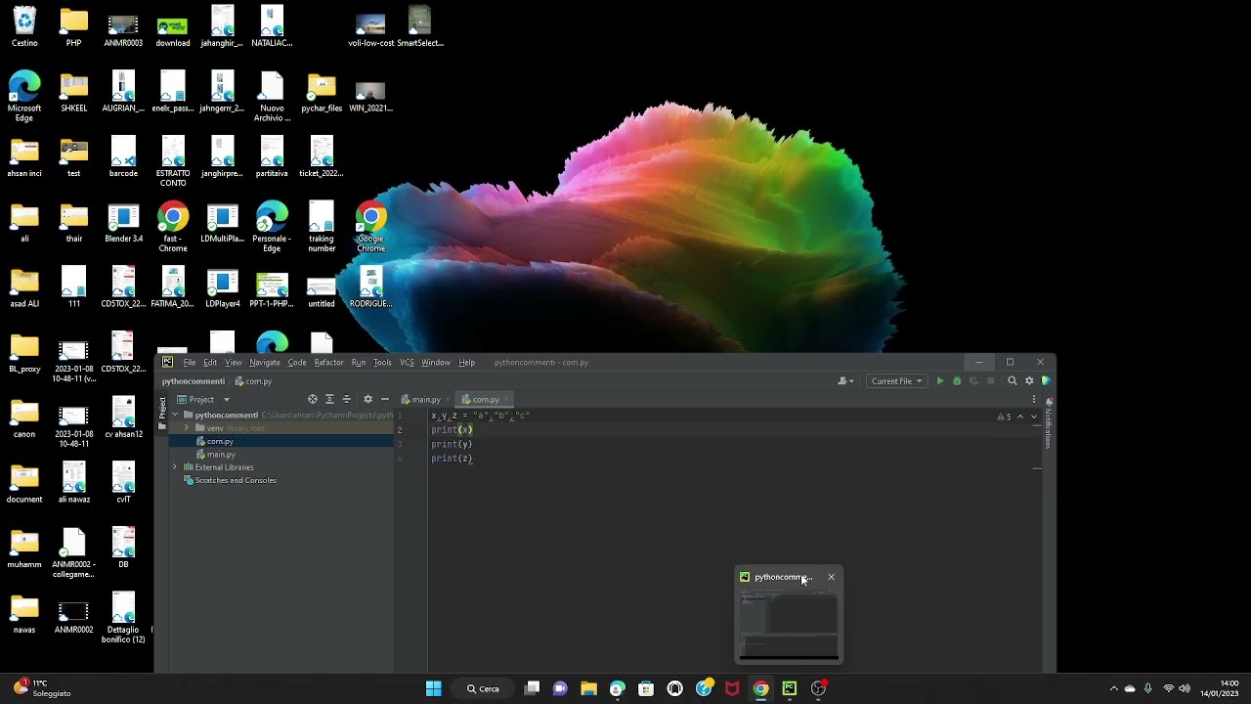Screen dimensions: 1251x704
Task: Click volume icon in system tray
Action: [1185, 688]
